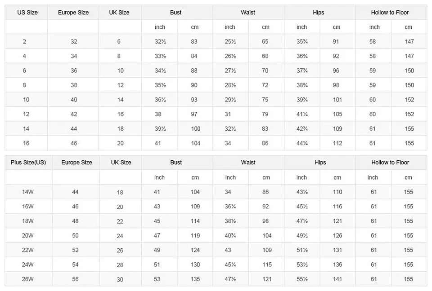Click the 141 cm hips value
432x291 pixels.
337,279
